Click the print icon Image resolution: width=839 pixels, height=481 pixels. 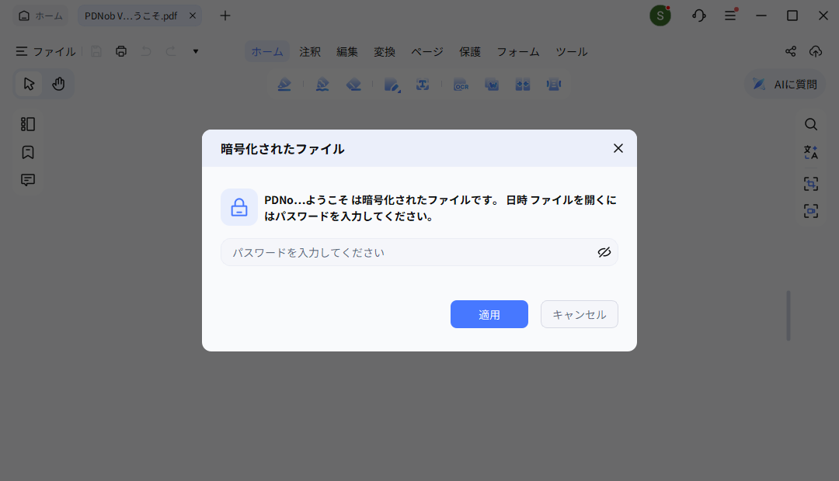click(x=121, y=51)
